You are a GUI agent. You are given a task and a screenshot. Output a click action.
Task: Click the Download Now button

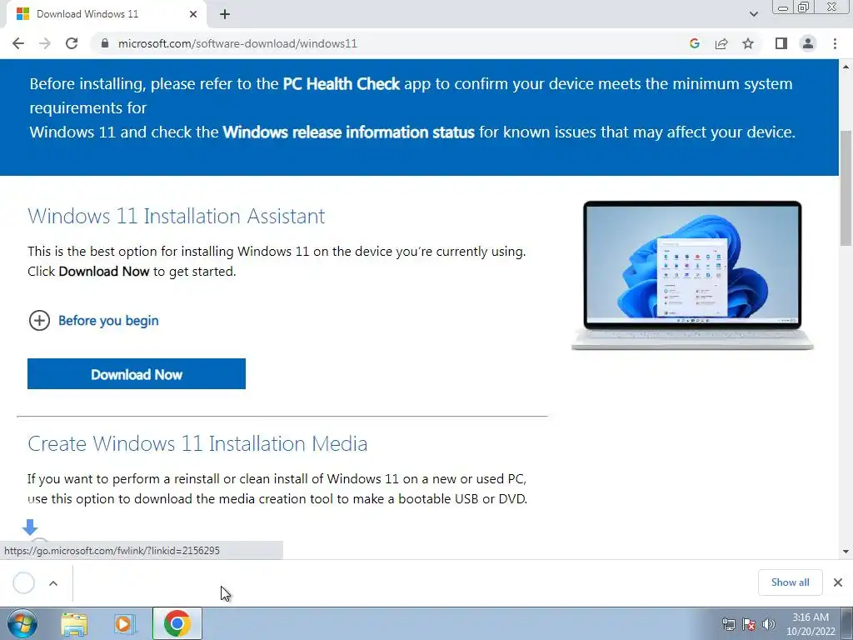tap(137, 374)
